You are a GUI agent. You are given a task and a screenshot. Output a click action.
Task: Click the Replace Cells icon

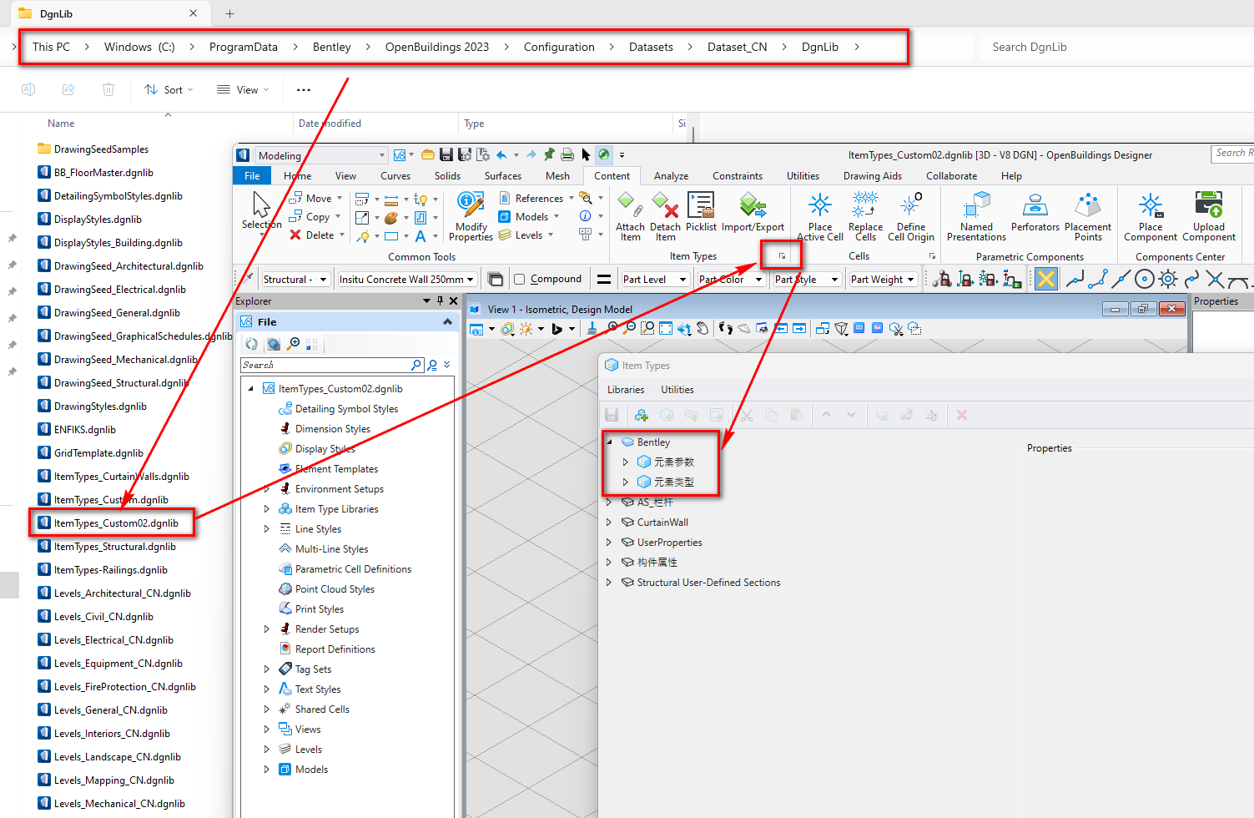(865, 205)
